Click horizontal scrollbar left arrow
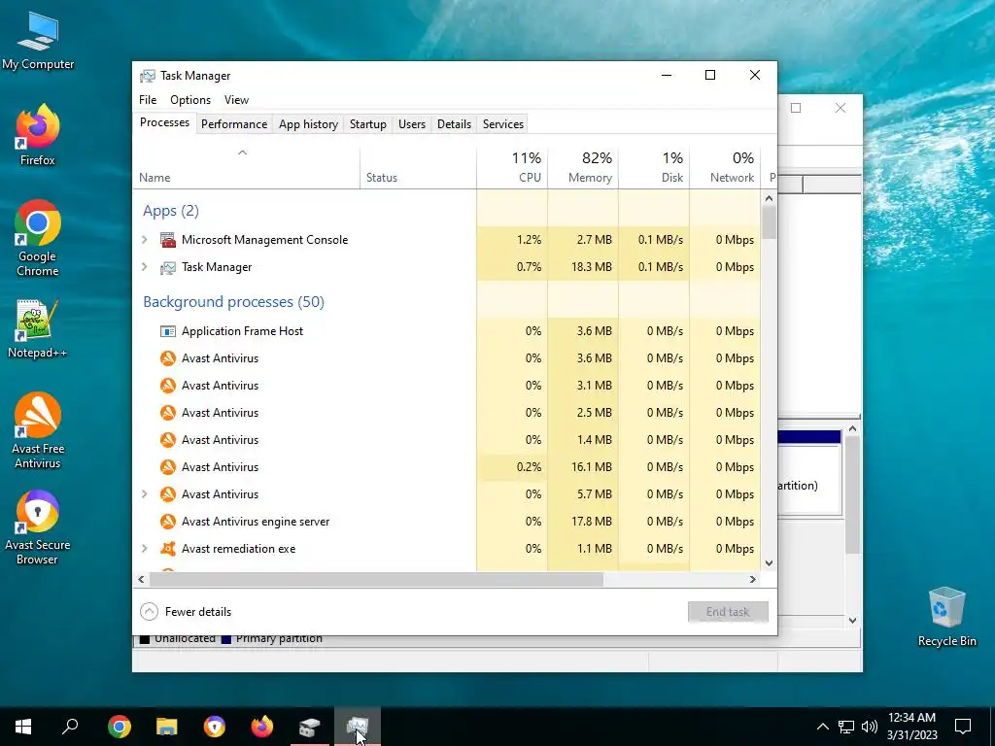The image size is (995, 746). tap(141, 579)
